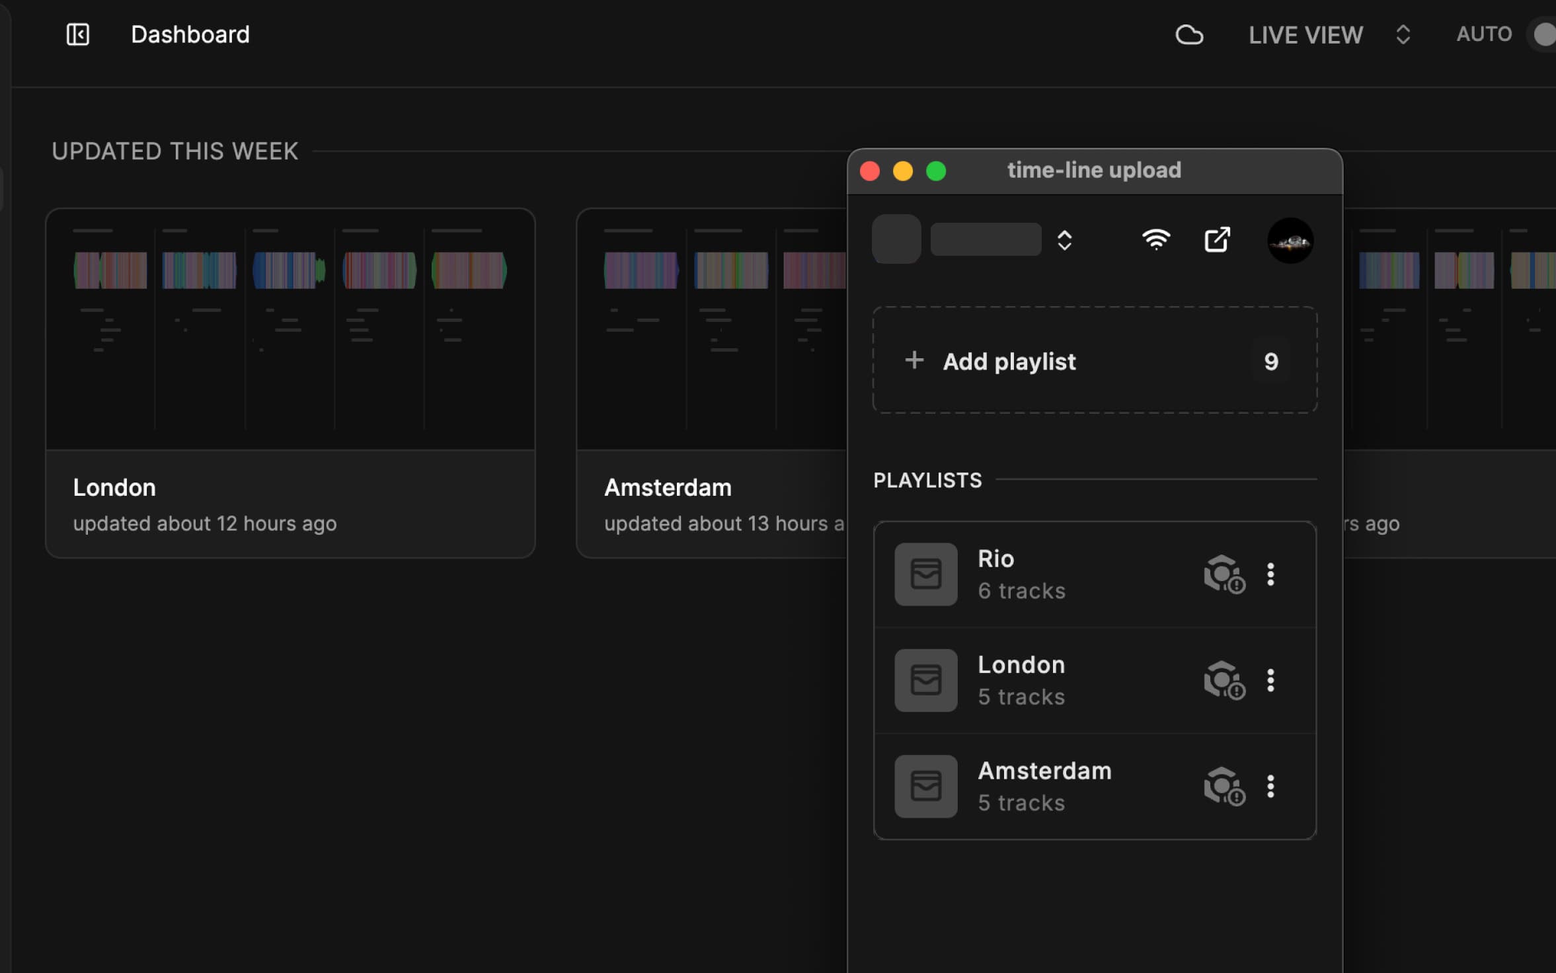Toggle Live View mode

point(1304,34)
